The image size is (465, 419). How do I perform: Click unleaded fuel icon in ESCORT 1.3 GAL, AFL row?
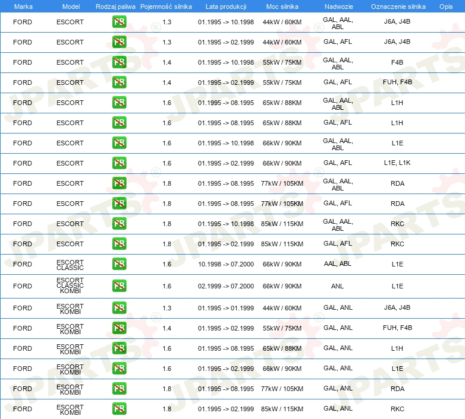tap(119, 42)
